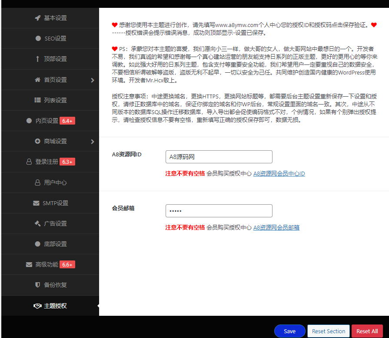Click the Save button
Screen dimensions: 389x338
[x=289, y=331]
